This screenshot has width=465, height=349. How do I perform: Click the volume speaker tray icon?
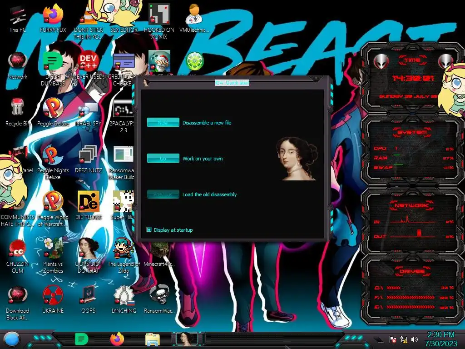point(415,339)
